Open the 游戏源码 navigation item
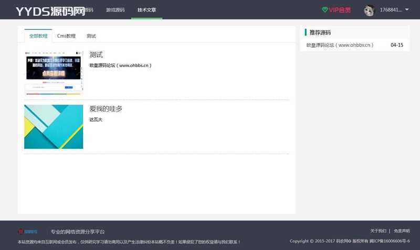 [115, 10]
